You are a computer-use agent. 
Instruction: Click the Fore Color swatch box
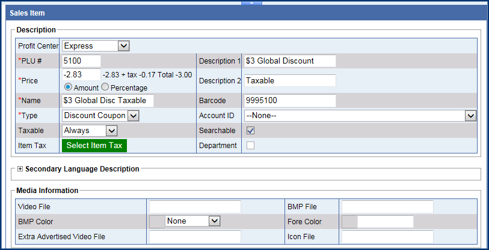tap(349, 222)
